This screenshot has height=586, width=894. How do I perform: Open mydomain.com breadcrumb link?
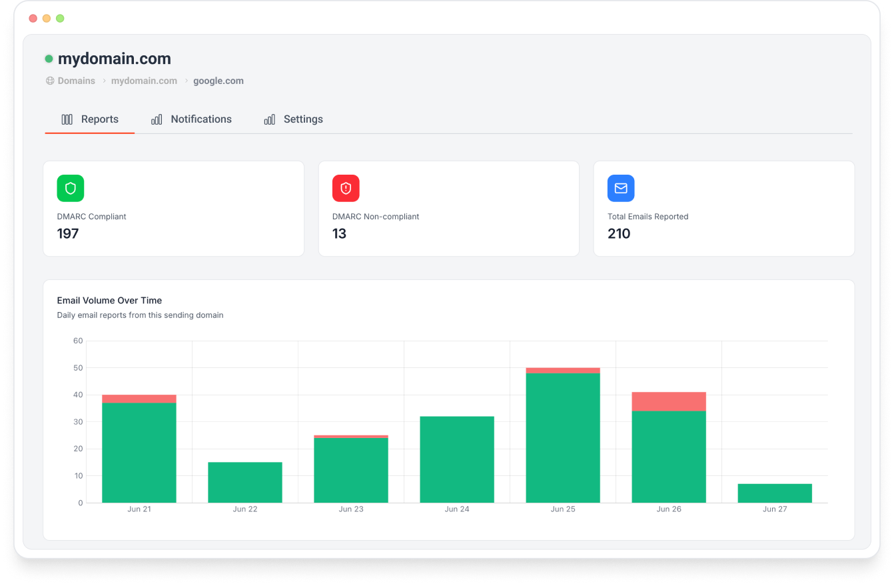click(x=144, y=81)
